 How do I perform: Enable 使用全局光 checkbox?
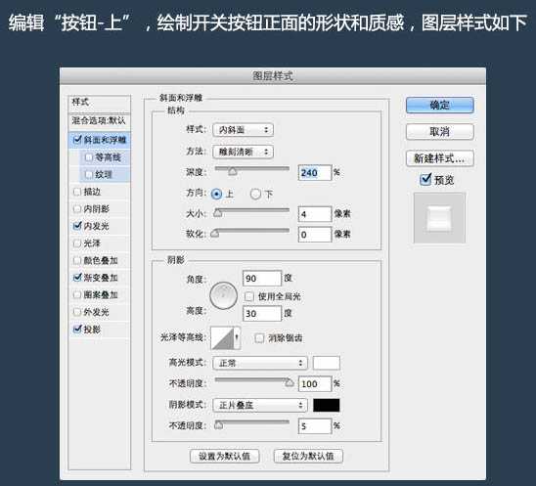click(249, 296)
